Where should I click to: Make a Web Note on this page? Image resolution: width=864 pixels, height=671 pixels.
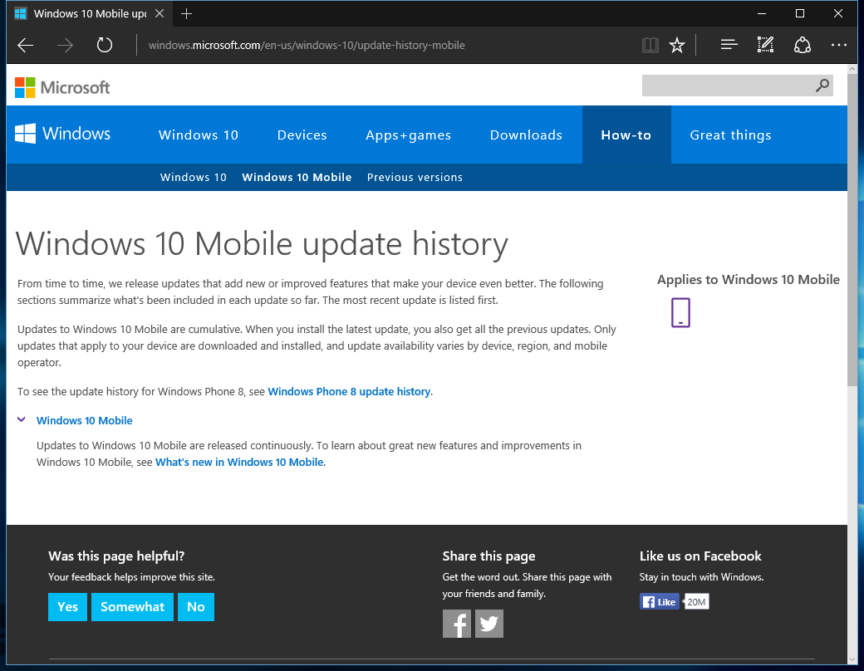pos(764,45)
